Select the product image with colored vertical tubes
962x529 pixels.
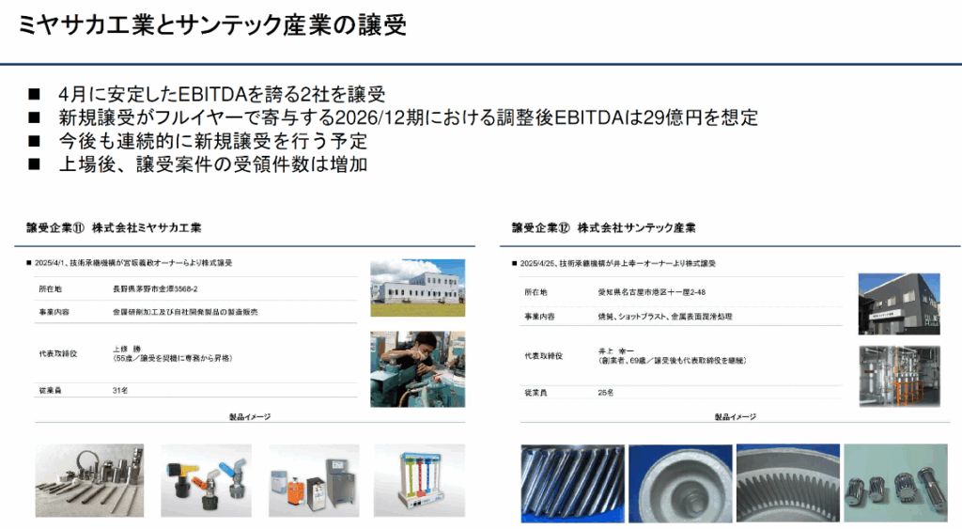[420, 480]
